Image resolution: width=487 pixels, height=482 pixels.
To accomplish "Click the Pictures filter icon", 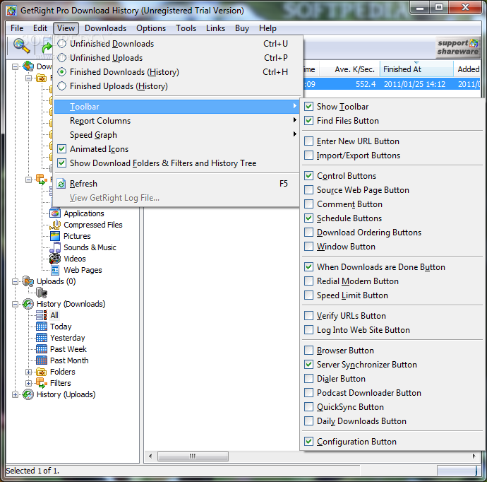I will [x=55, y=236].
